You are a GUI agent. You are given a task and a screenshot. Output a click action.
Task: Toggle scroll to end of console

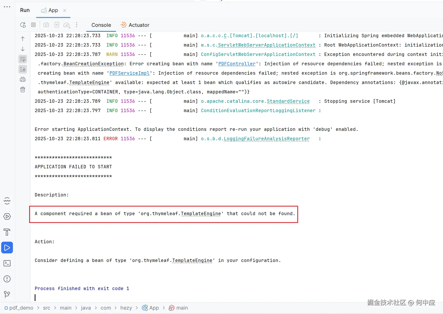pos(23,69)
